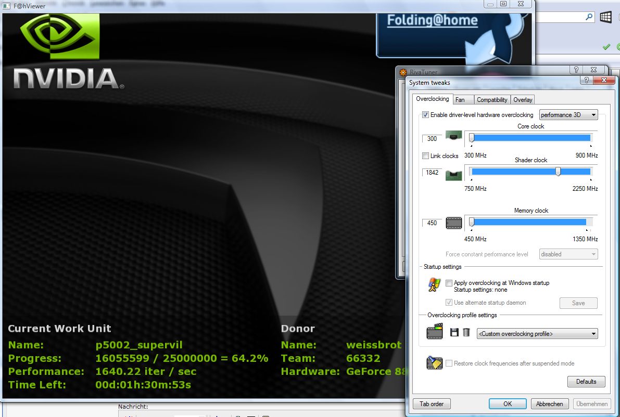Click the shader clock value field 1842

(x=432, y=173)
